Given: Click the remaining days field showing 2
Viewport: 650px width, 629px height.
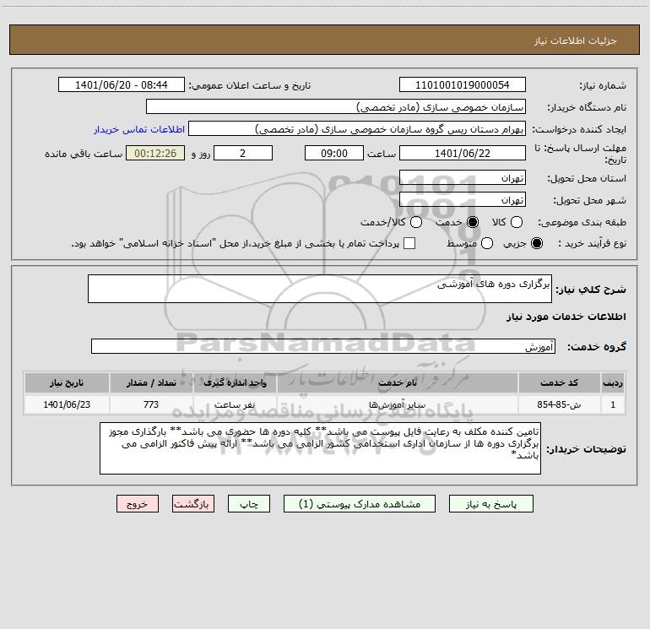Looking at the screenshot, I should (x=243, y=153).
